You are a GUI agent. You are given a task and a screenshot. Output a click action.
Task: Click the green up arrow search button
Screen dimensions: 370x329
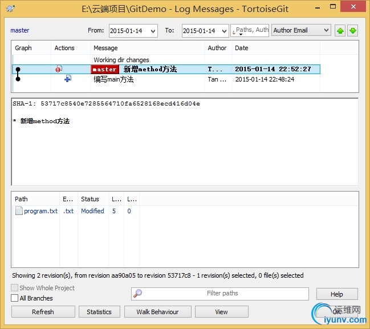(x=340, y=31)
